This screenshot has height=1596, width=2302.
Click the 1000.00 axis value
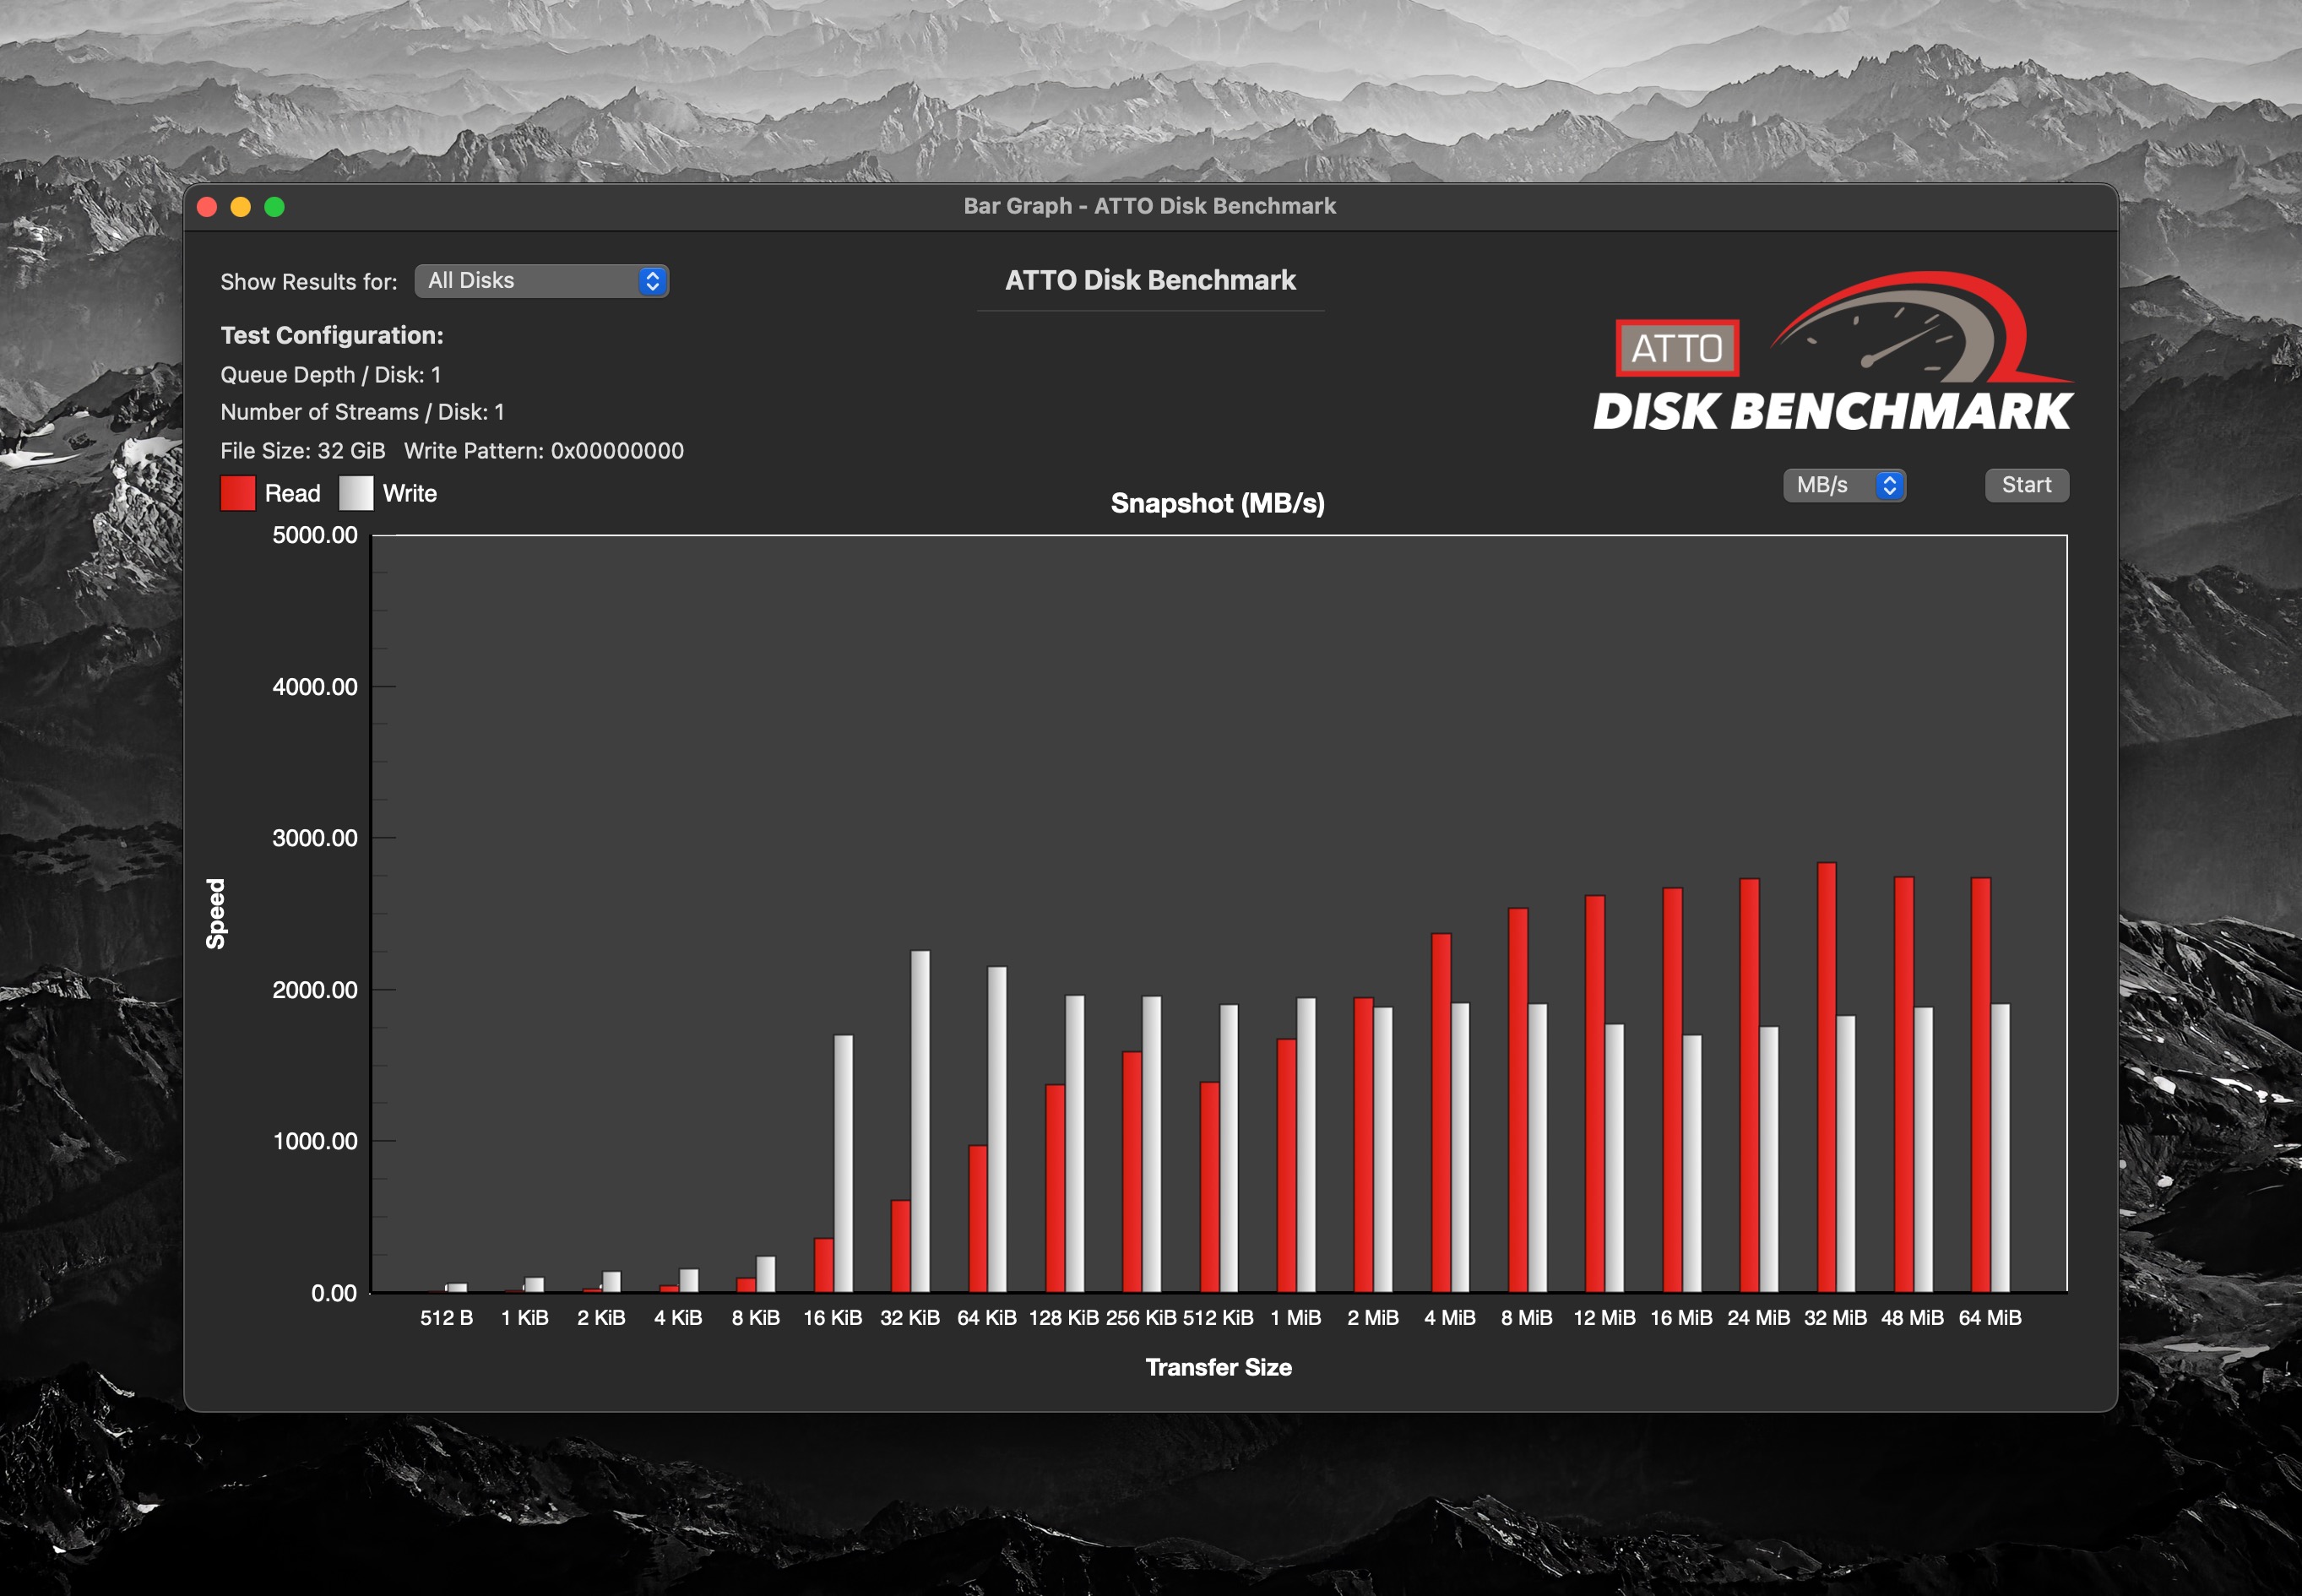tap(315, 1141)
